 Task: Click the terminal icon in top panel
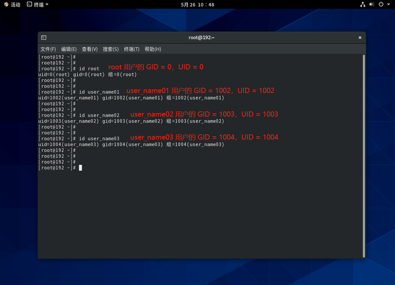pyautogui.click(x=29, y=5)
